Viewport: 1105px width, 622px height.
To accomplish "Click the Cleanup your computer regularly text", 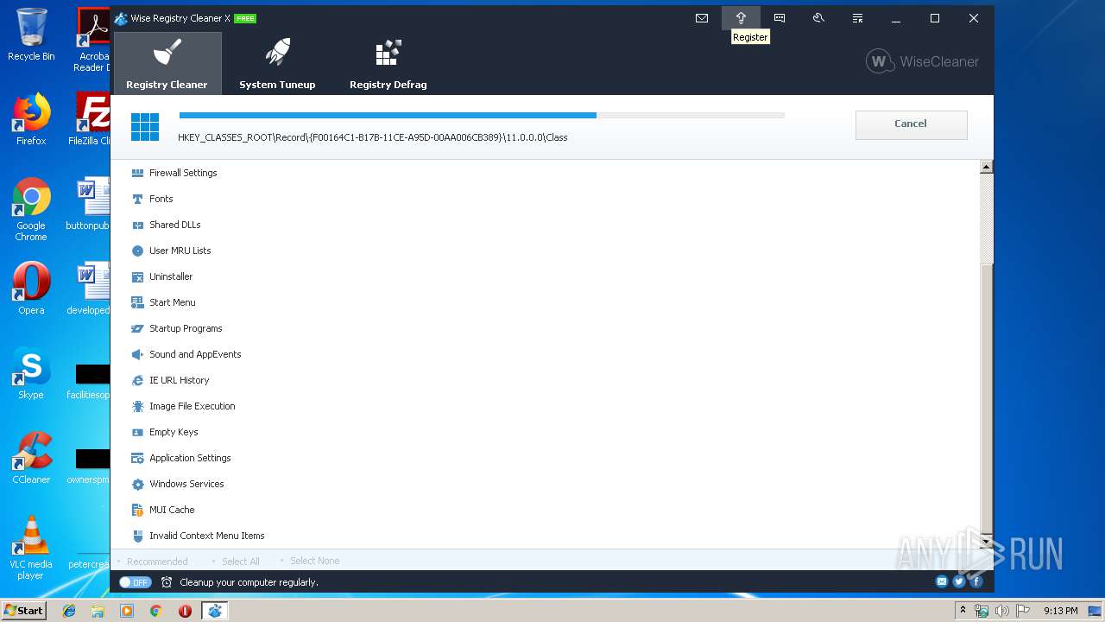I will 249,582.
